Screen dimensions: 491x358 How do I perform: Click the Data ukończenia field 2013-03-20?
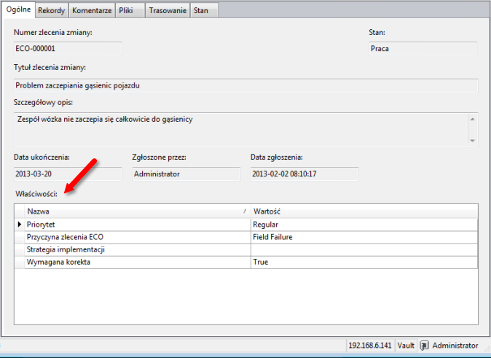[68, 174]
